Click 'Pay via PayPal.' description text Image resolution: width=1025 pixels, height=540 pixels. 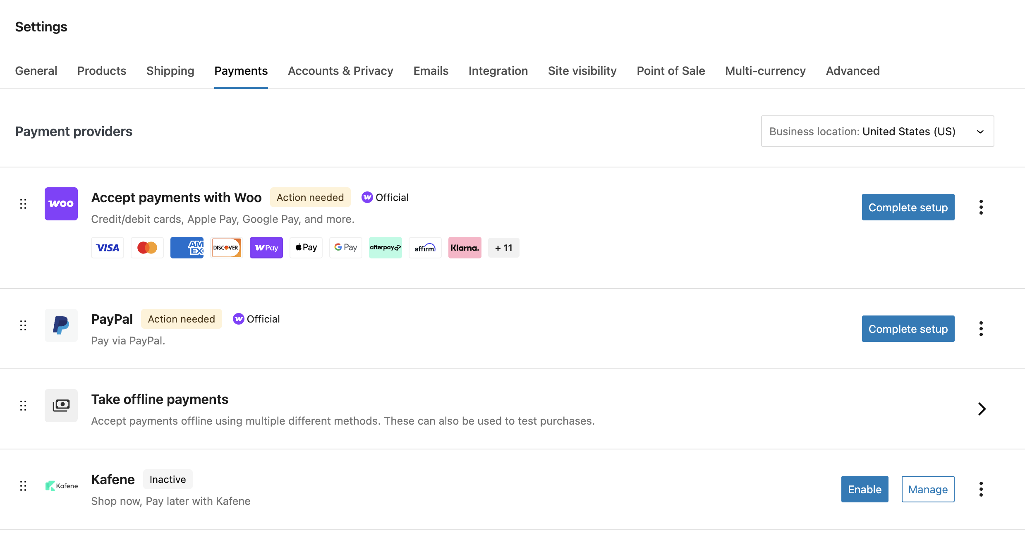pyautogui.click(x=128, y=340)
